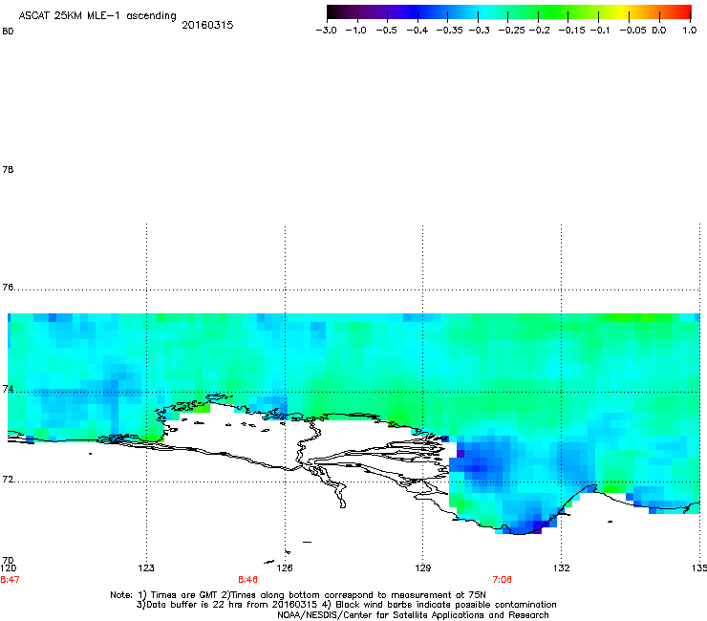Click the red 7:08 time label
Screen dimensions: 707x621
tap(502, 580)
